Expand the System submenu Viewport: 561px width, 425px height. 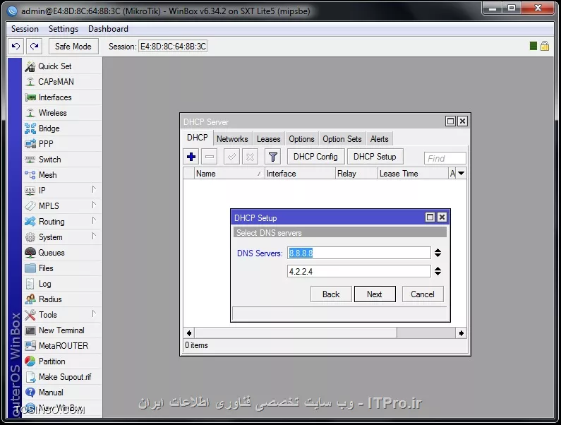94,237
